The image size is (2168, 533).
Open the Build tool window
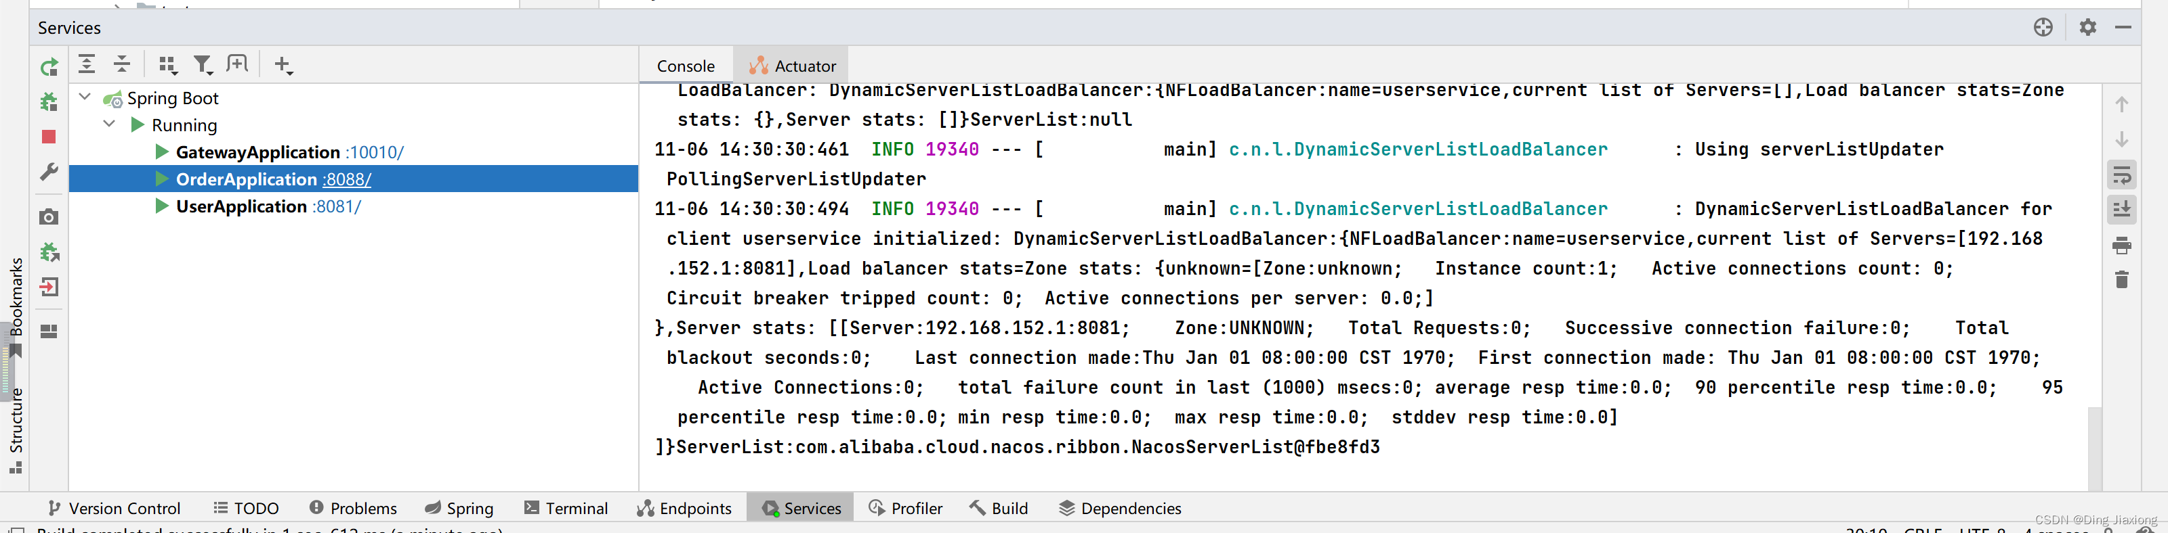[x=998, y=508]
